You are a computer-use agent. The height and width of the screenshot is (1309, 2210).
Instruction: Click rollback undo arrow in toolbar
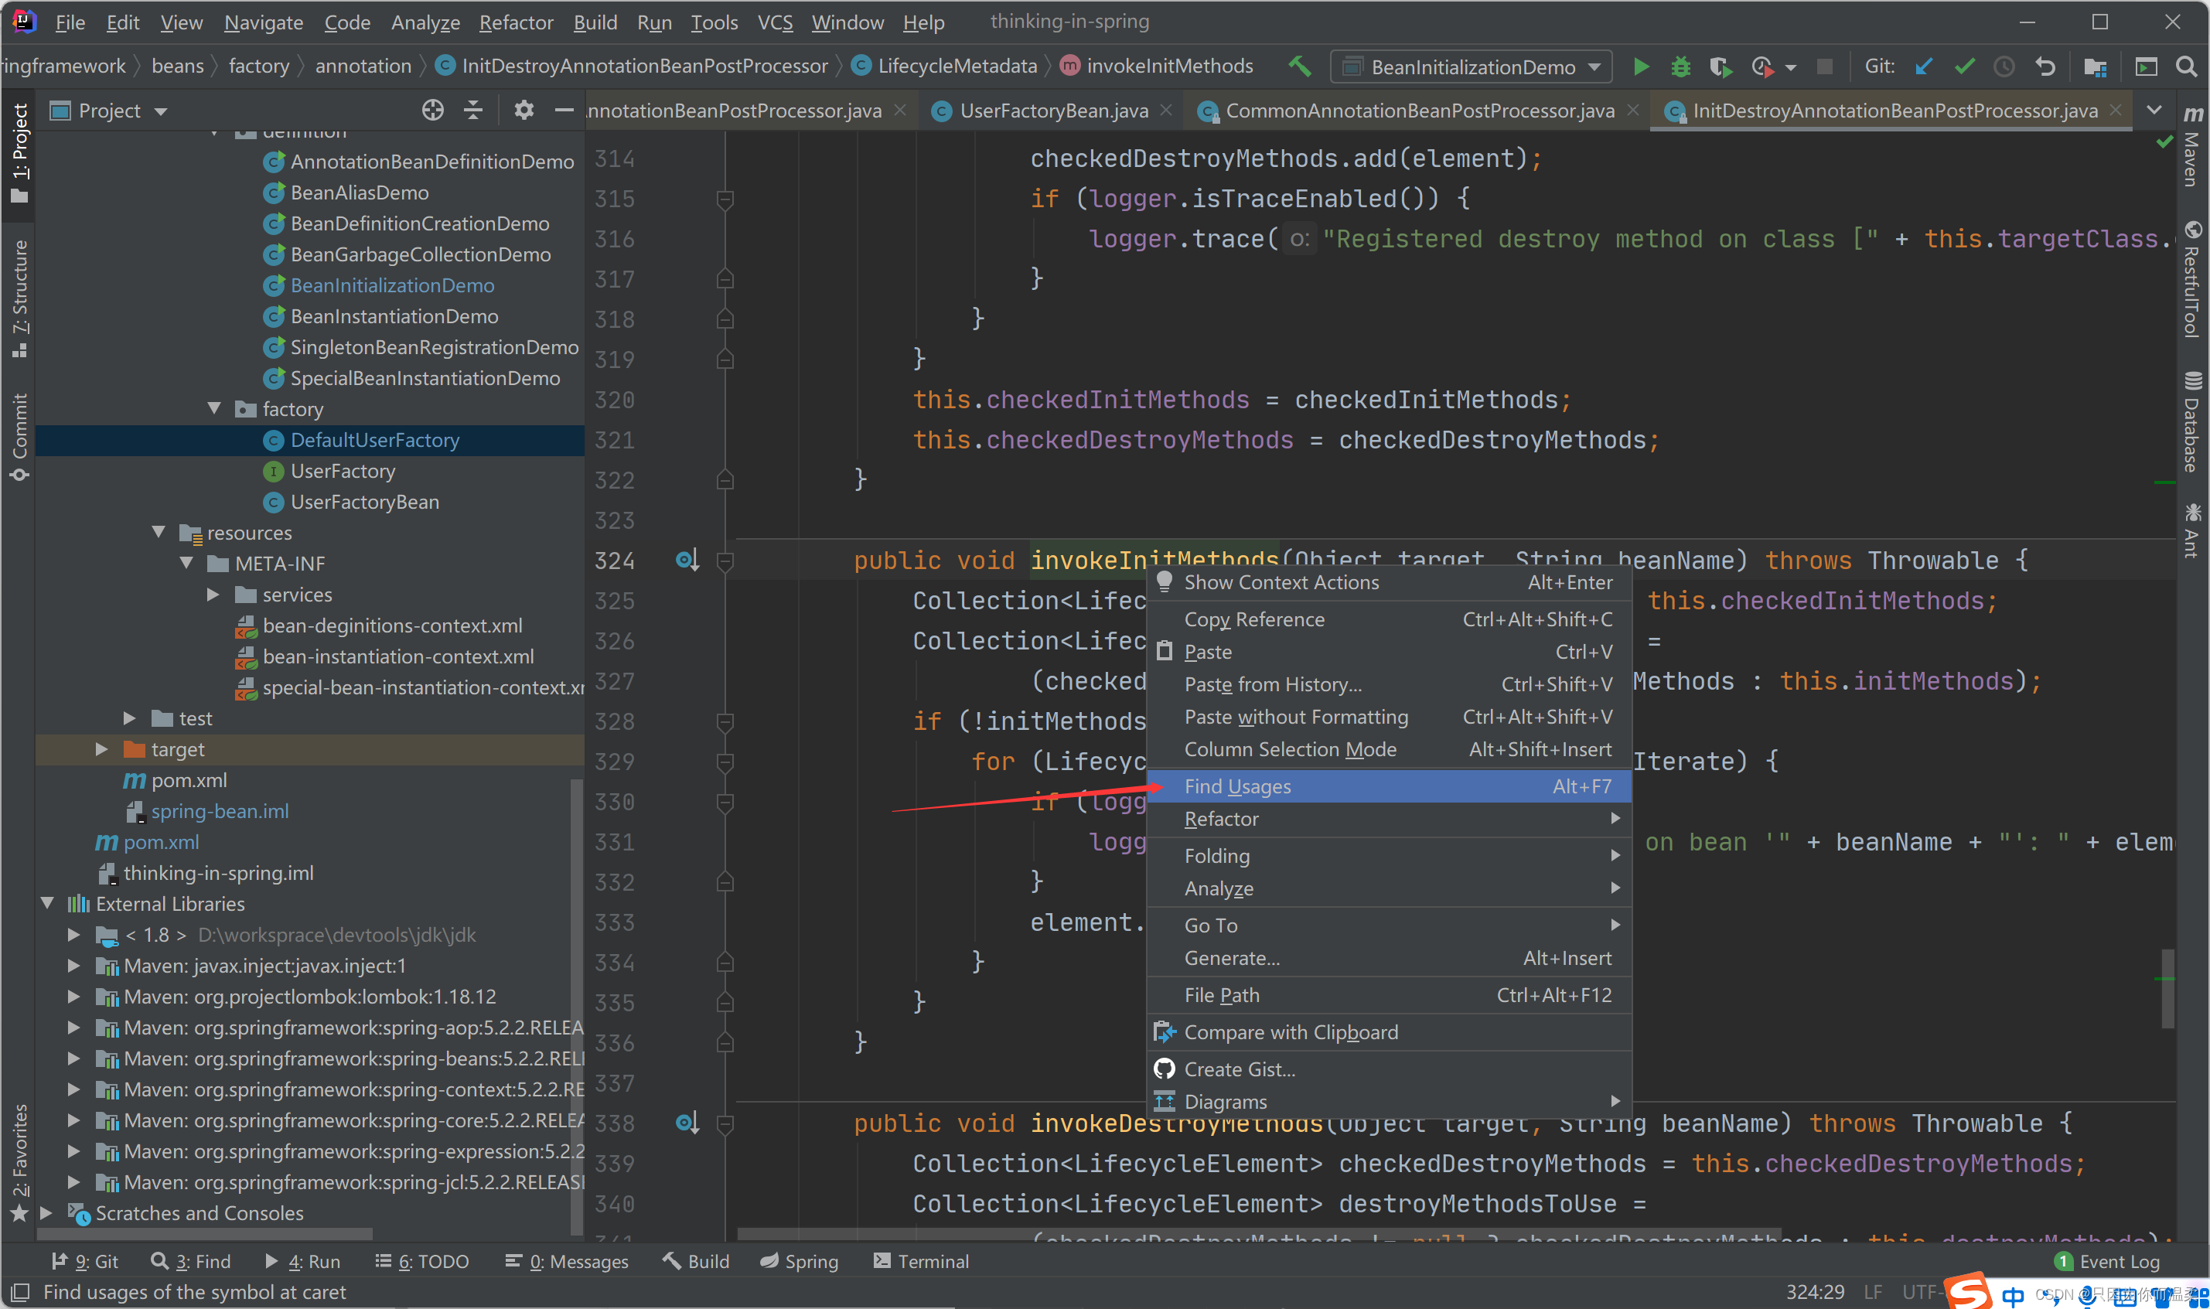click(2045, 67)
